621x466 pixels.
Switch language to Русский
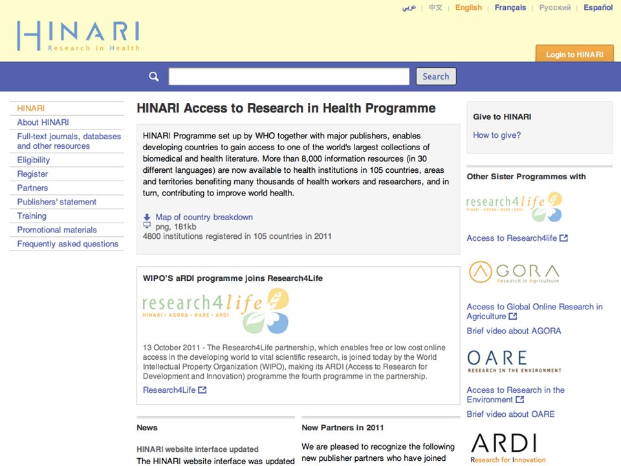(x=555, y=8)
